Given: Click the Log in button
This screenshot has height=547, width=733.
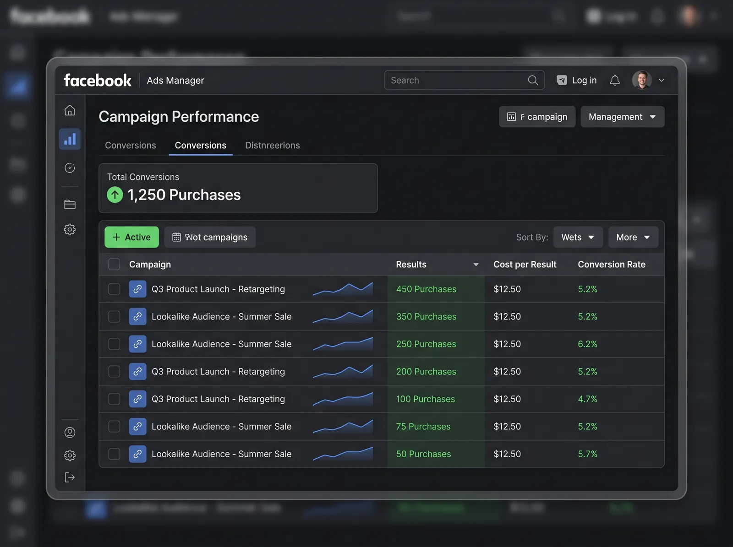Looking at the screenshot, I should pos(577,81).
